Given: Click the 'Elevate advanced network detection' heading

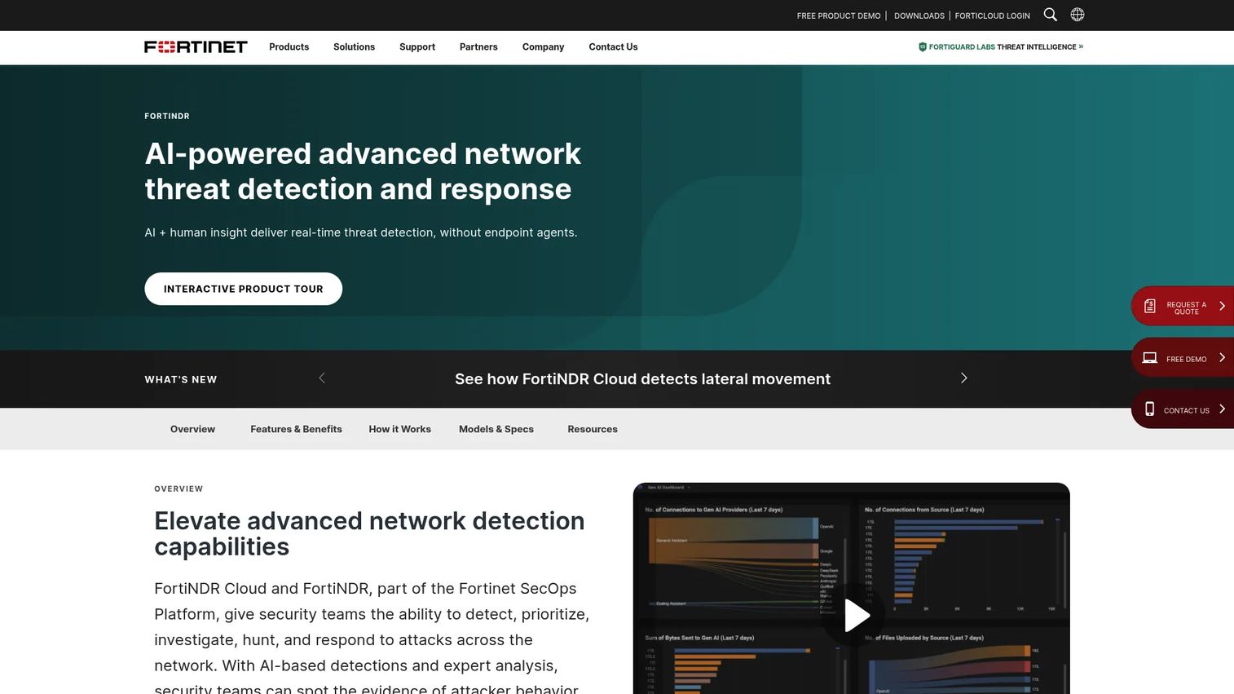Looking at the screenshot, I should pos(369,533).
